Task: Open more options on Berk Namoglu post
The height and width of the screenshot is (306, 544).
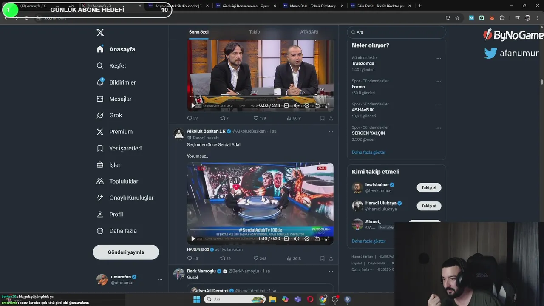Action: 331,271
